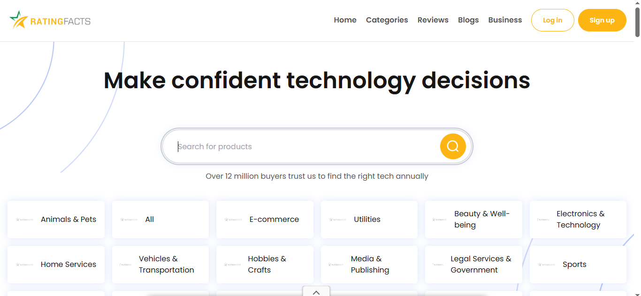This screenshot has height=296, width=641.
Task: Navigate to the Business page
Action: point(505,20)
